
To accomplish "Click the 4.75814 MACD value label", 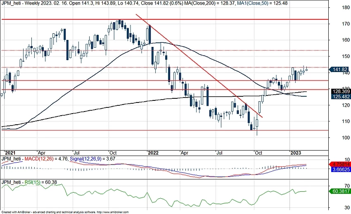I will click(x=340, y=165).
